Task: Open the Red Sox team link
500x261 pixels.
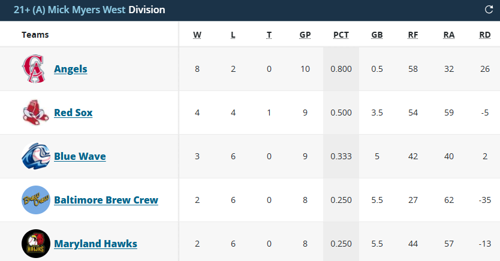Action: pos(73,113)
